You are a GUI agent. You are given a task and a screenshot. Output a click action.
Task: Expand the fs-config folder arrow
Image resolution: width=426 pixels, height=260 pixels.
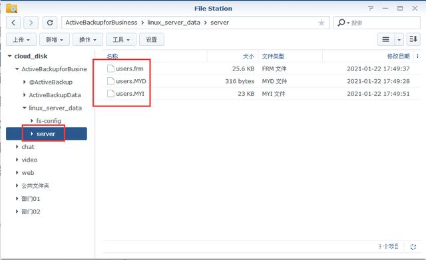pos(32,121)
